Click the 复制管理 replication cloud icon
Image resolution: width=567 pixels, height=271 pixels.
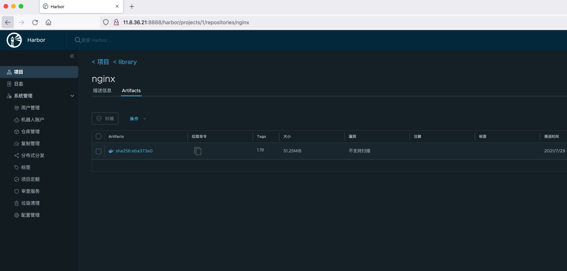tap(16, 144)
